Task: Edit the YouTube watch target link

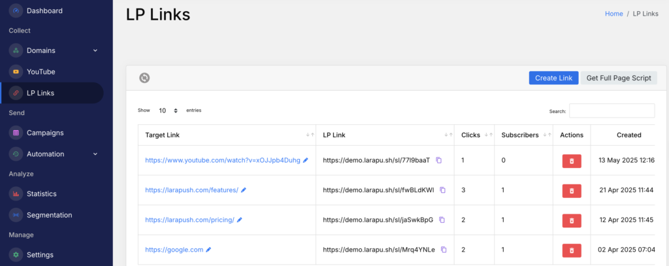Action: (306, 161)
